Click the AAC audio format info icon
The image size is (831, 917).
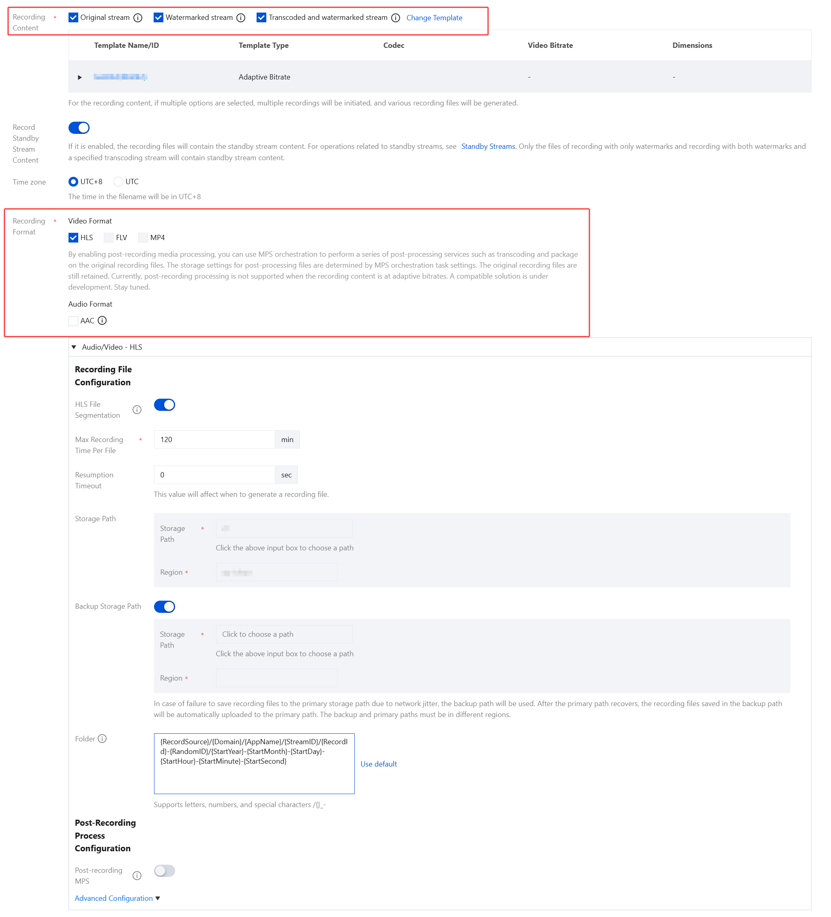coord(102,321)
